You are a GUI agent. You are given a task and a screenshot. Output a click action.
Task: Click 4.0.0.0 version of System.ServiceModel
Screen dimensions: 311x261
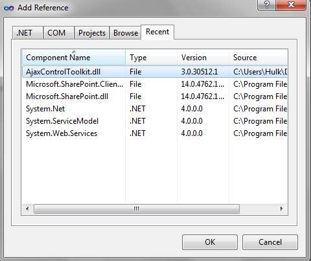point(192,121)
